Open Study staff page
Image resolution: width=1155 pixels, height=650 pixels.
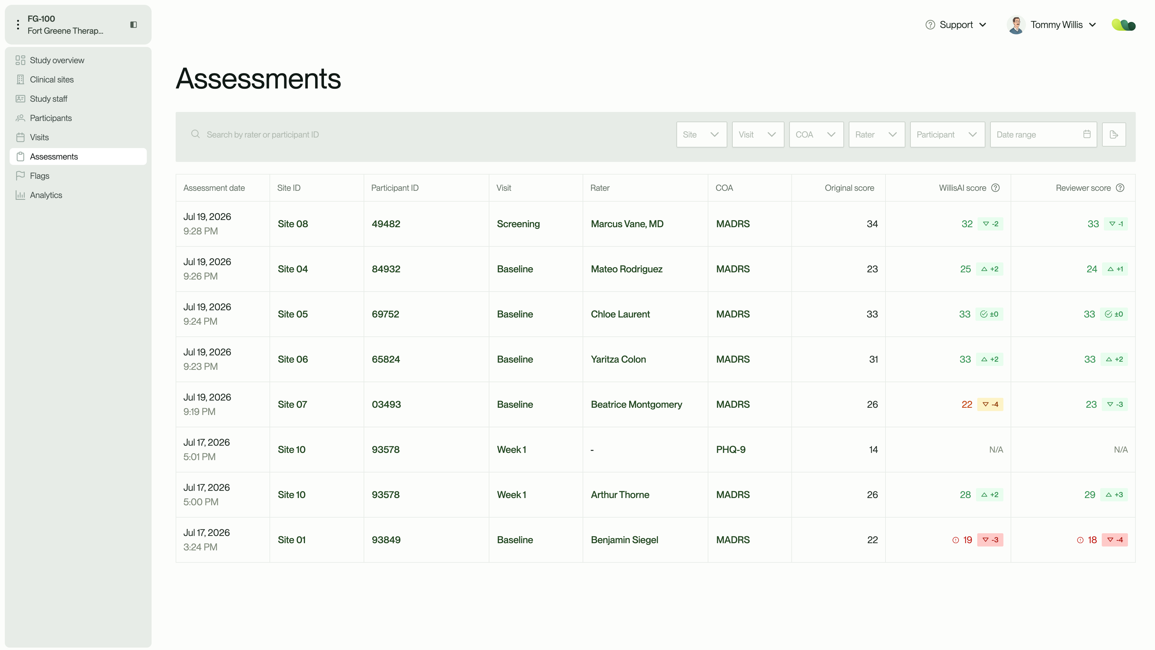pos(78,99)
